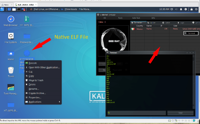
Task: Open the Tools menu in 888 RAT
Action: coord(120,18)
